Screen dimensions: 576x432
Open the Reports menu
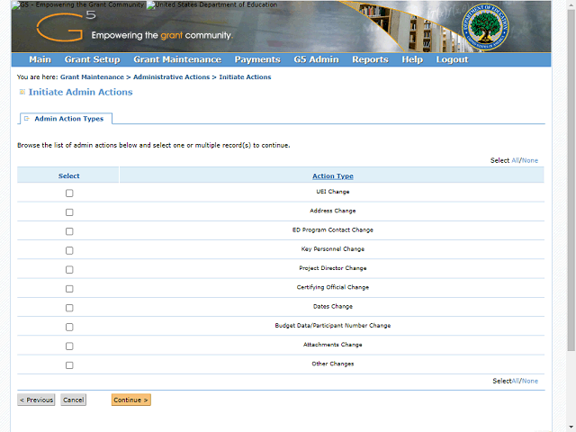coord(370,59)
